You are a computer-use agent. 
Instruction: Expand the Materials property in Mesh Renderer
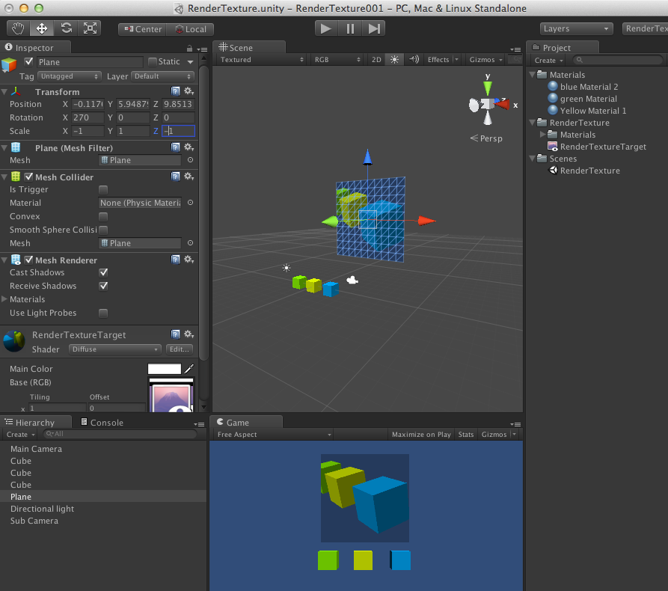(x=5, y=299)
